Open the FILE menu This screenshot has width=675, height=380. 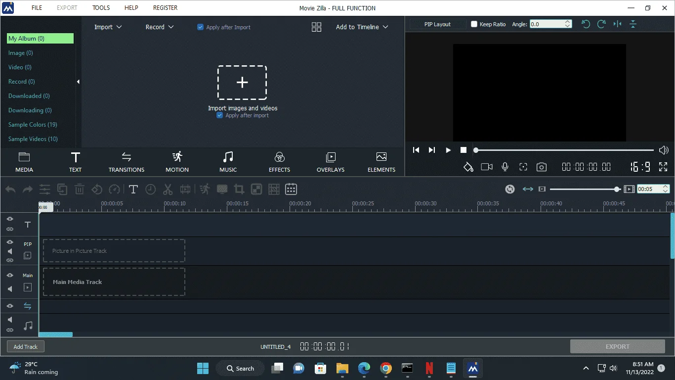click(x=37, y=8)
